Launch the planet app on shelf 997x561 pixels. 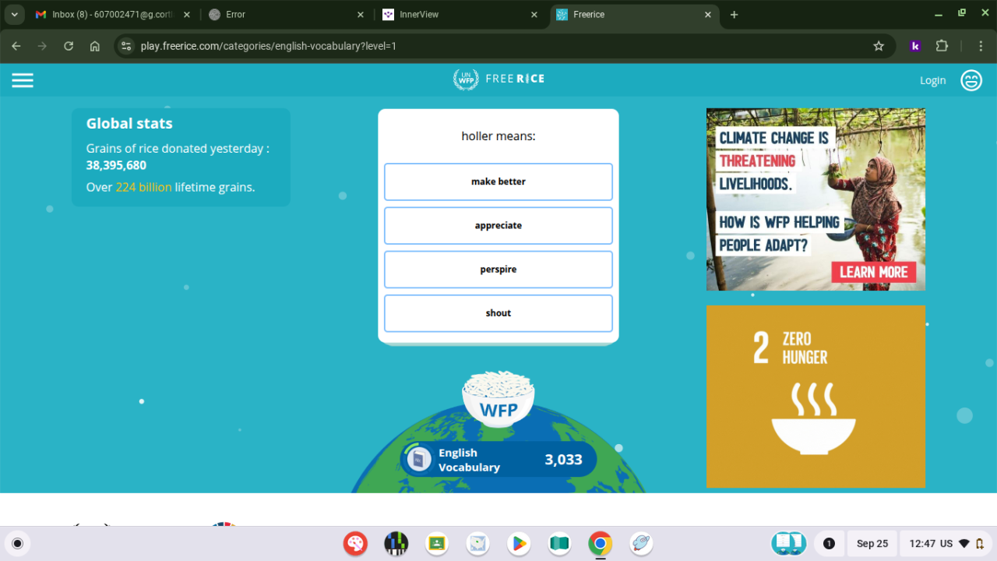click(640, 543)
